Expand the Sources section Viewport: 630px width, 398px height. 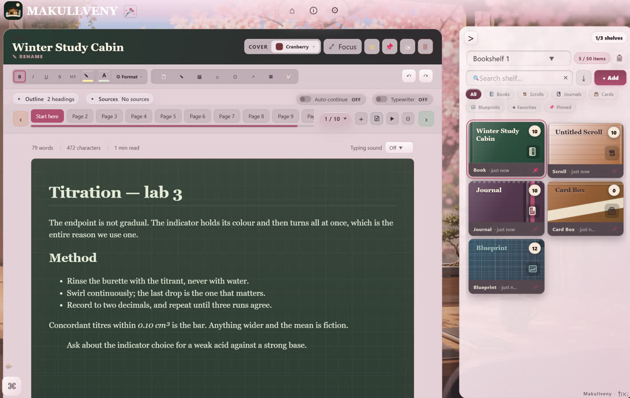pos(120,99)
